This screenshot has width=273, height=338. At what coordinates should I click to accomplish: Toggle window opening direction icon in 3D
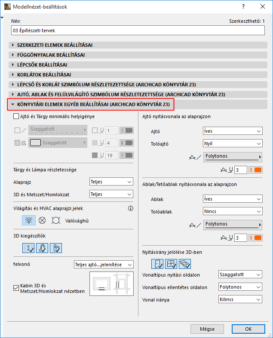[x=171, y=264]
